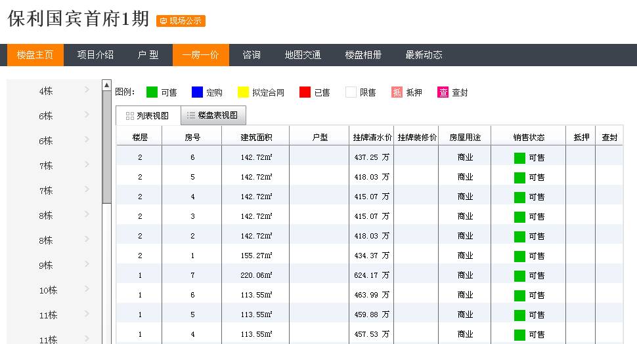Click the red 已售 legend swatch
The height and width of the screenshot is (344, 637).
pyautogui.click(x=305, y=92)
